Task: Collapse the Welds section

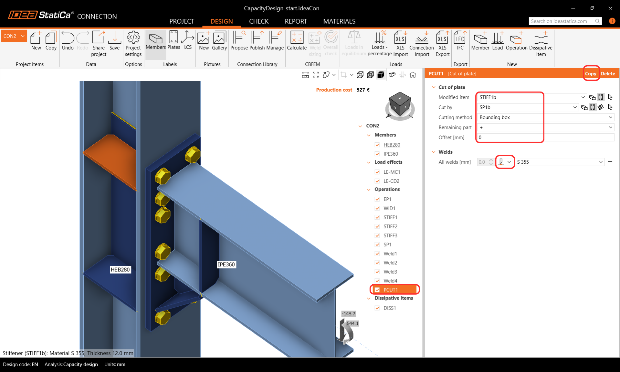Action: pos(434,152)
